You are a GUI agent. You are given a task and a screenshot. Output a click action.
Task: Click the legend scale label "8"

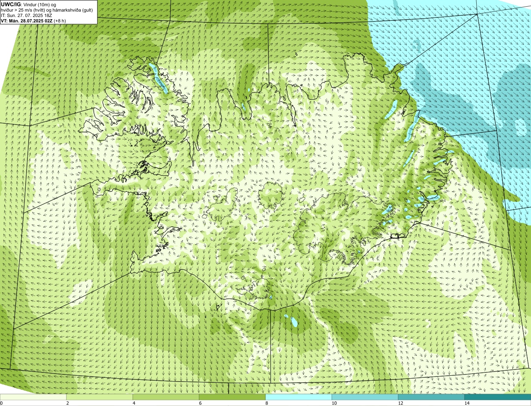266,403
